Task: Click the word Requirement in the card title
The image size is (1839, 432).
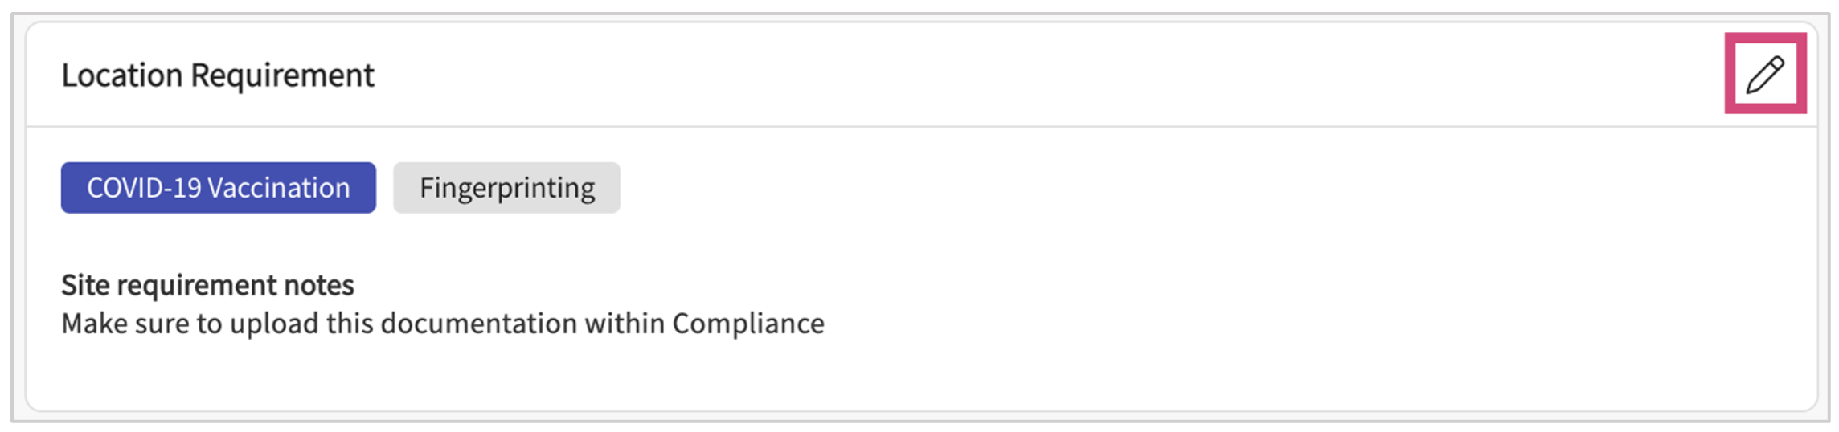Action: pyautogui.click(x=282, y=75)
